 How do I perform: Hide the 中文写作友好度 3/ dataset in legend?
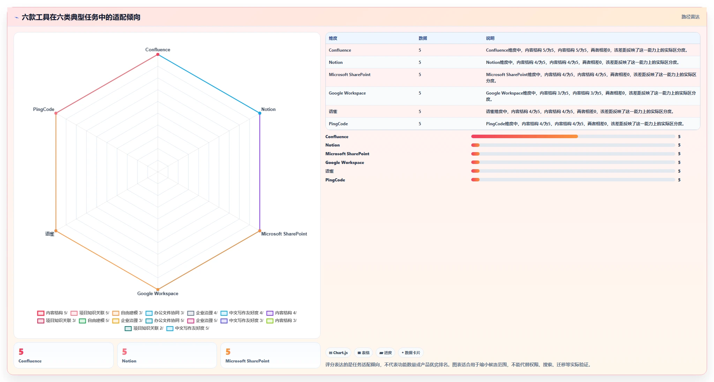click(242, 321)
